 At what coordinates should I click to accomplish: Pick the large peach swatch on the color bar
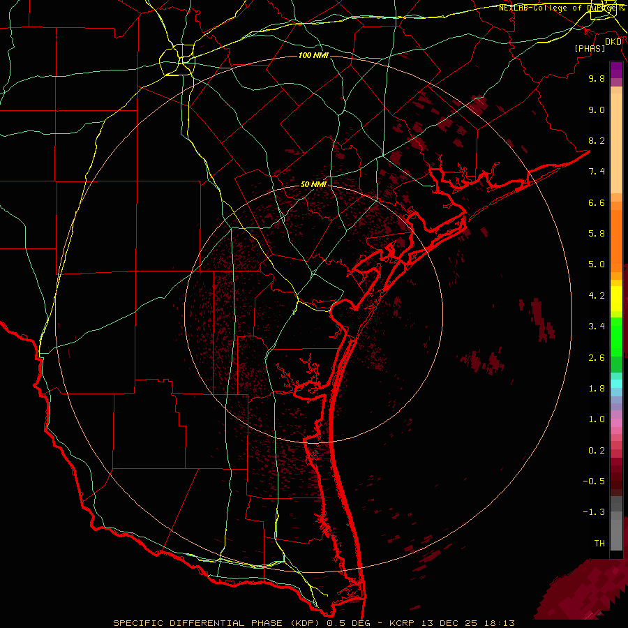click(x=616, y=144)
